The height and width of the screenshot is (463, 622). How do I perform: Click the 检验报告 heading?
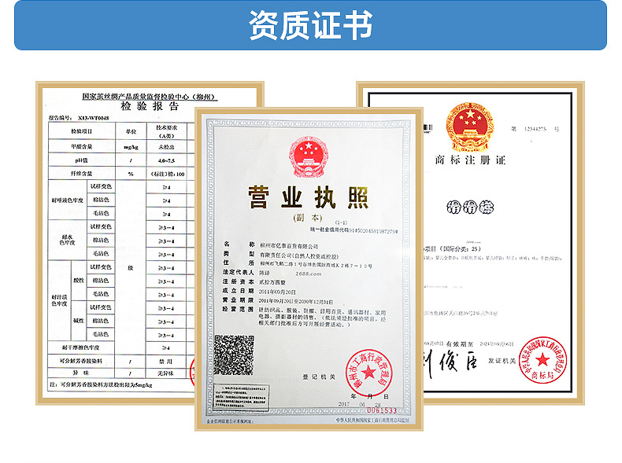point(150,106)
